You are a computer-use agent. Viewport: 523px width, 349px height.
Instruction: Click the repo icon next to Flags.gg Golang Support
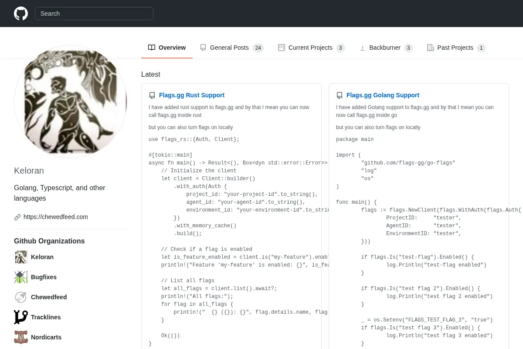click(x=340, y=96)
